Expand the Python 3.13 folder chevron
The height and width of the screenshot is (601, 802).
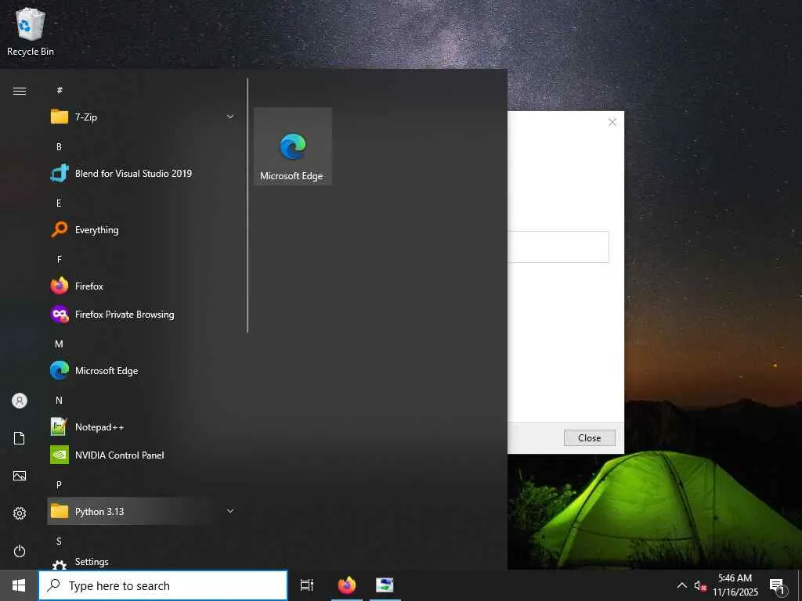click(230, 511)
